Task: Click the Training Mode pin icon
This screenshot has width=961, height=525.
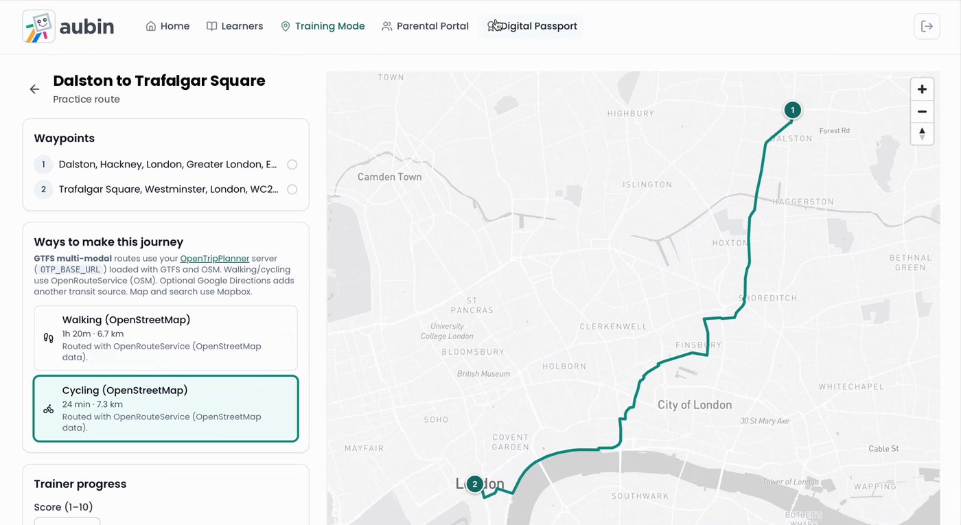Action: [x=286, y=26]
